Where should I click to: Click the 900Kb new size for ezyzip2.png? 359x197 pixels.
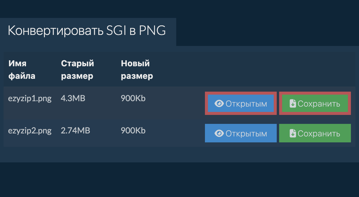pyautogui.click(x=133, y=130)
